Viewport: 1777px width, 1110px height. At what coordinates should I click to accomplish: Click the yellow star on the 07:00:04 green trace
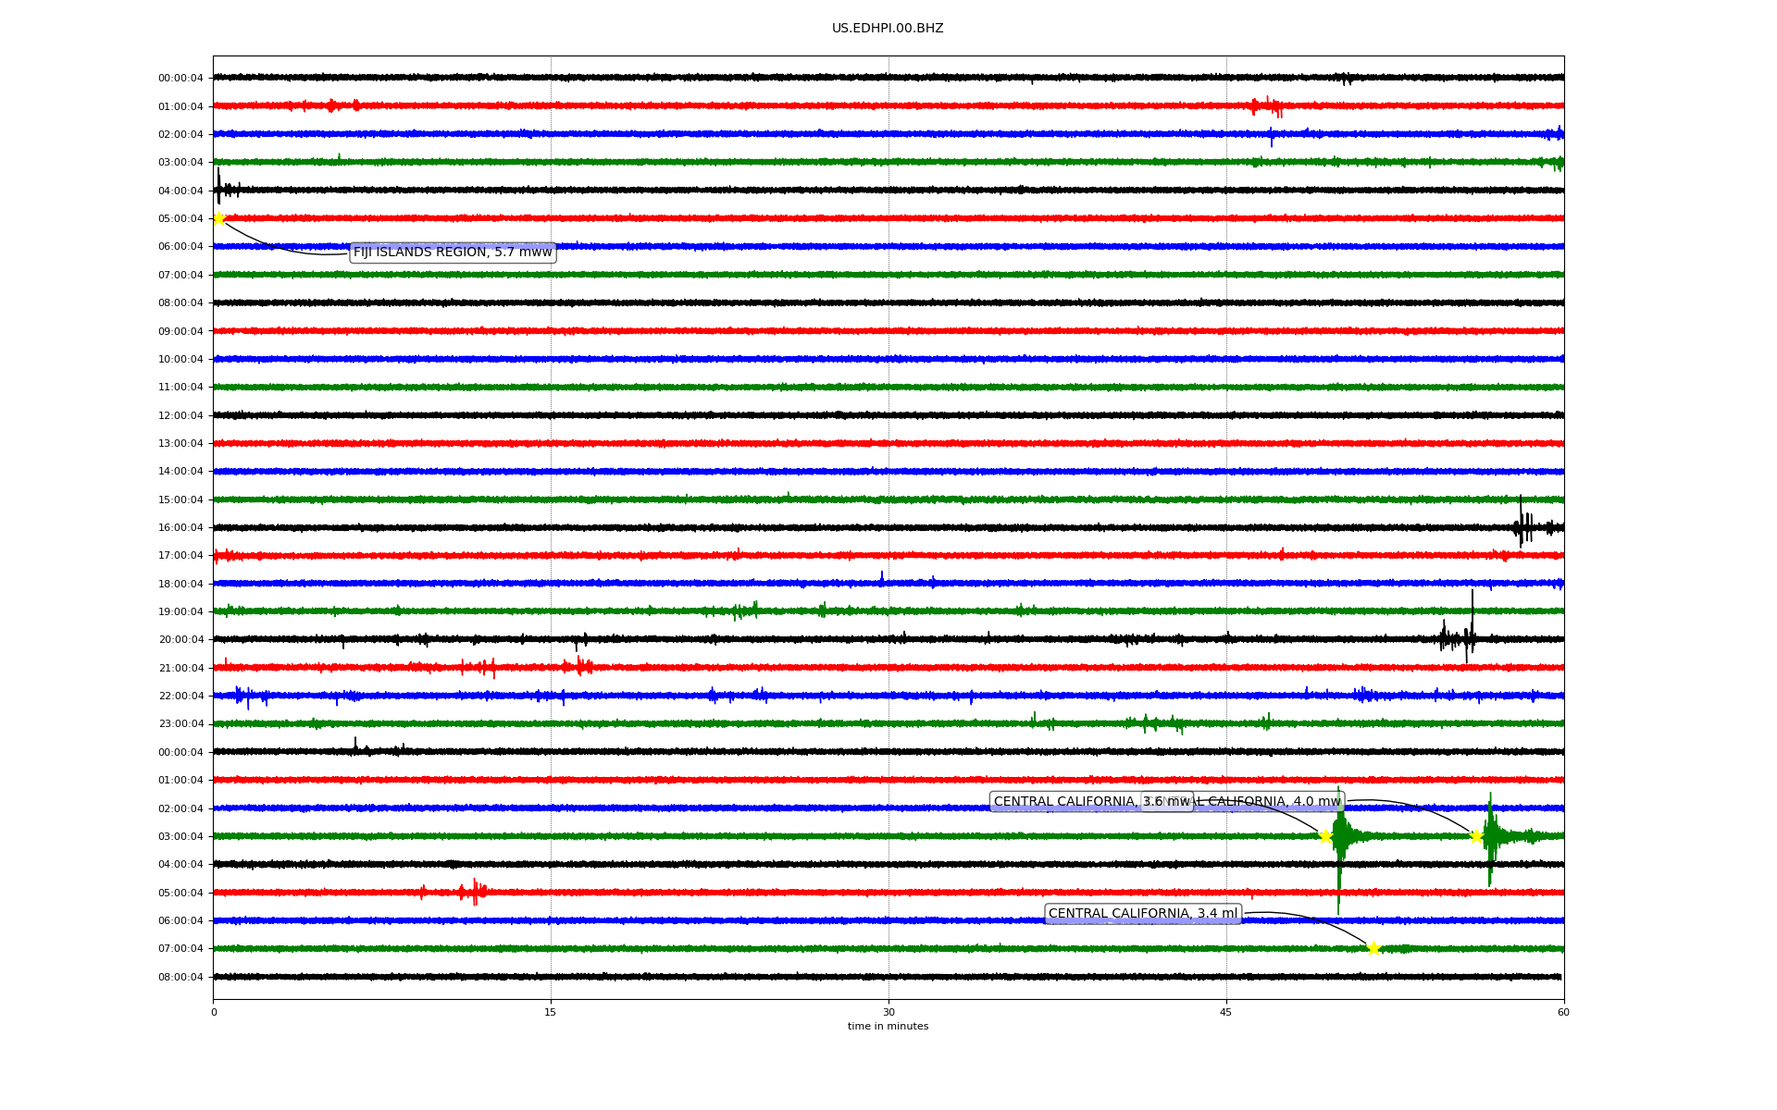tap(1373, 948)
